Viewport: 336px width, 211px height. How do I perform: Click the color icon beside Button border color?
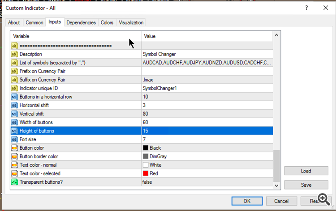tap(14, 156)
